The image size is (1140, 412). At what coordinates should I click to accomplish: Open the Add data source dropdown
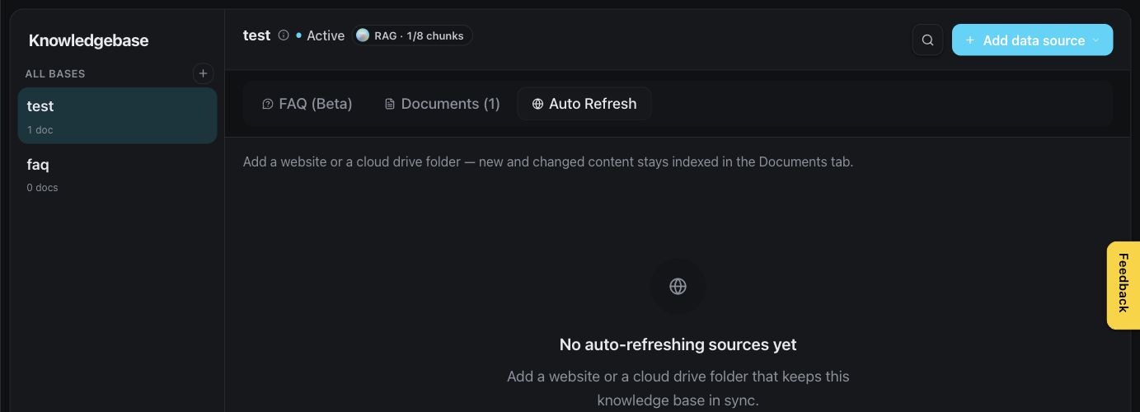1032,40
